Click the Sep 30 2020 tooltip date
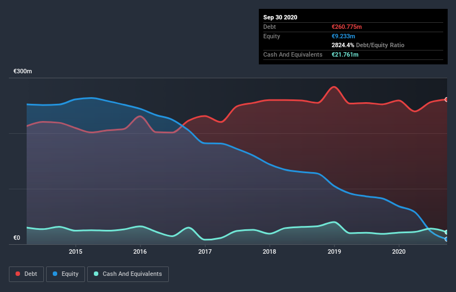The width and height of the screenshot is (456, 292). (x=280, y=17)
